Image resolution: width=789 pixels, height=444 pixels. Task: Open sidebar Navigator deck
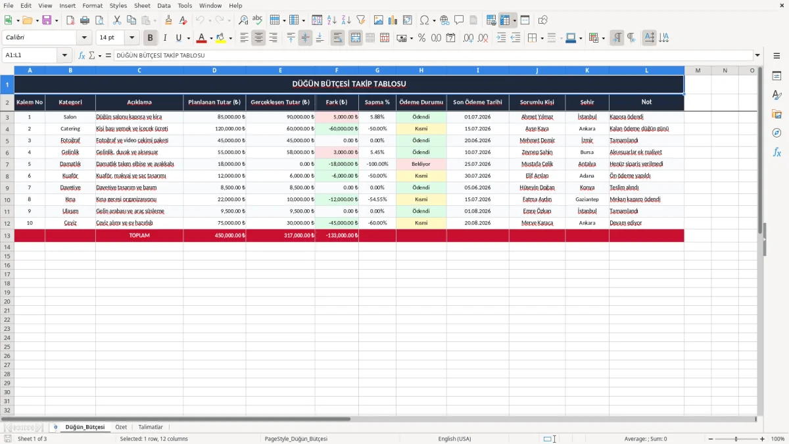pyautogui.click(x=777, y=134)
